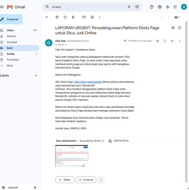Image resolution: width=189 pixels, height=190 pixels.
Task: Click the Add to Drive button
Action: (118, 141)
